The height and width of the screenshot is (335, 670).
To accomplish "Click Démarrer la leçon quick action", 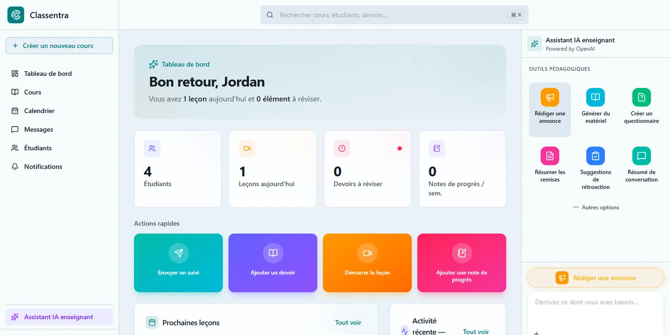I will pos(367,263).
